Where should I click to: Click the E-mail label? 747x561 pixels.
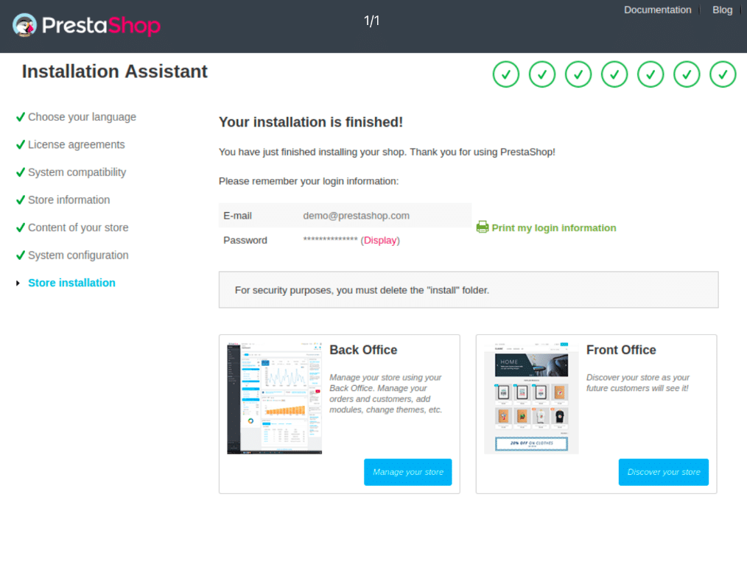coord(237,216)
